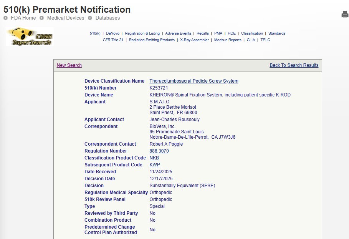This screenshot has width=349, height=239.
Task: Open the DeNovo database link
Action: (x=112, y=33)
